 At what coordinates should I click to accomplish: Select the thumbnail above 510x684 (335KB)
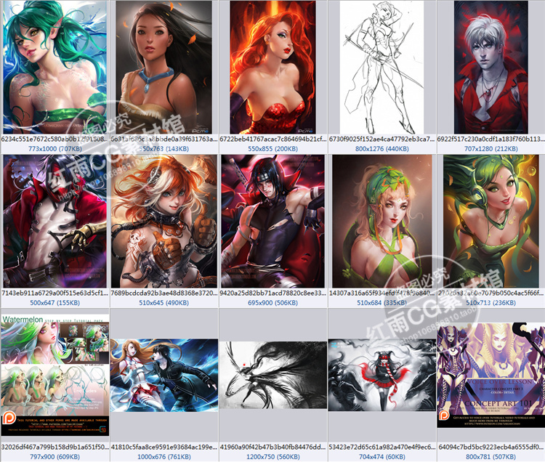pos(381,221)
